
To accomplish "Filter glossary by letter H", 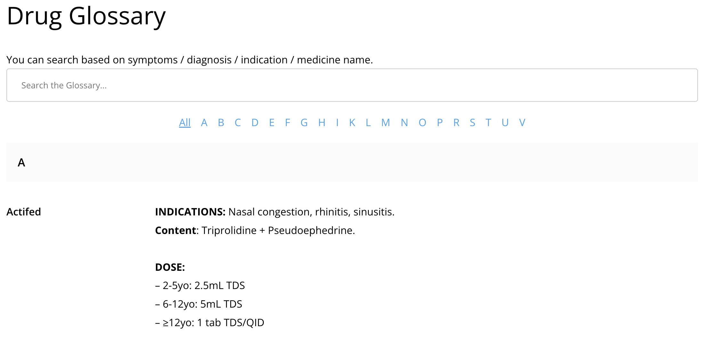I will [321, 122].
